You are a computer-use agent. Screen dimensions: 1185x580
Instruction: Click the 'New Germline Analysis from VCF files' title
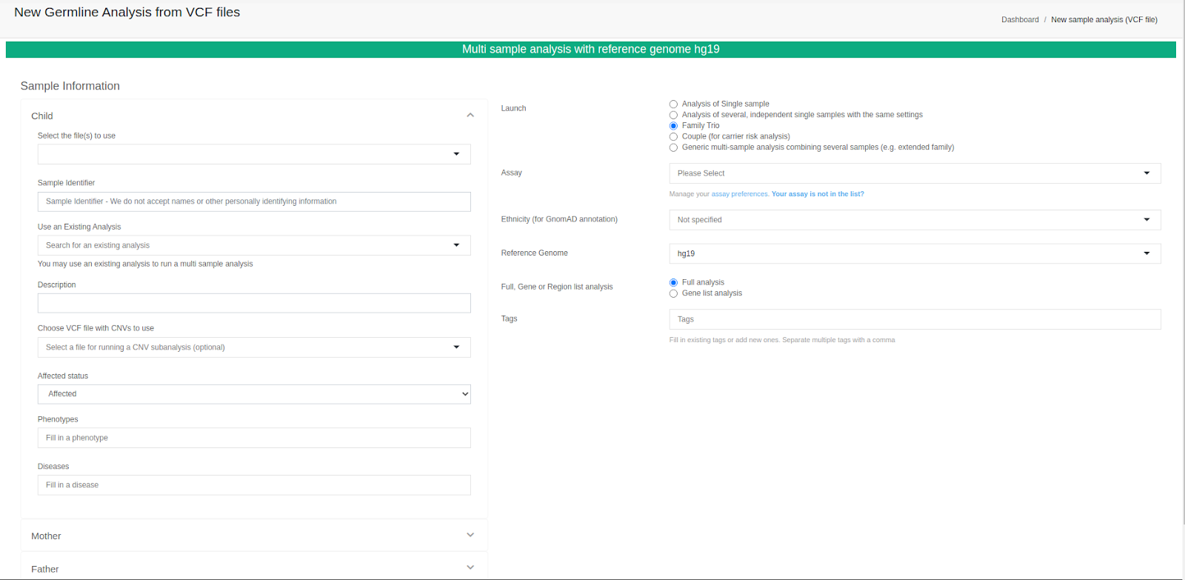click(x=127, y=12)
